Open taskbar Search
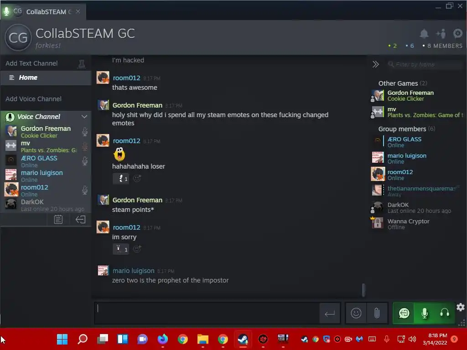Viewport: 467px width, 350px height. (x=83, y=339)
